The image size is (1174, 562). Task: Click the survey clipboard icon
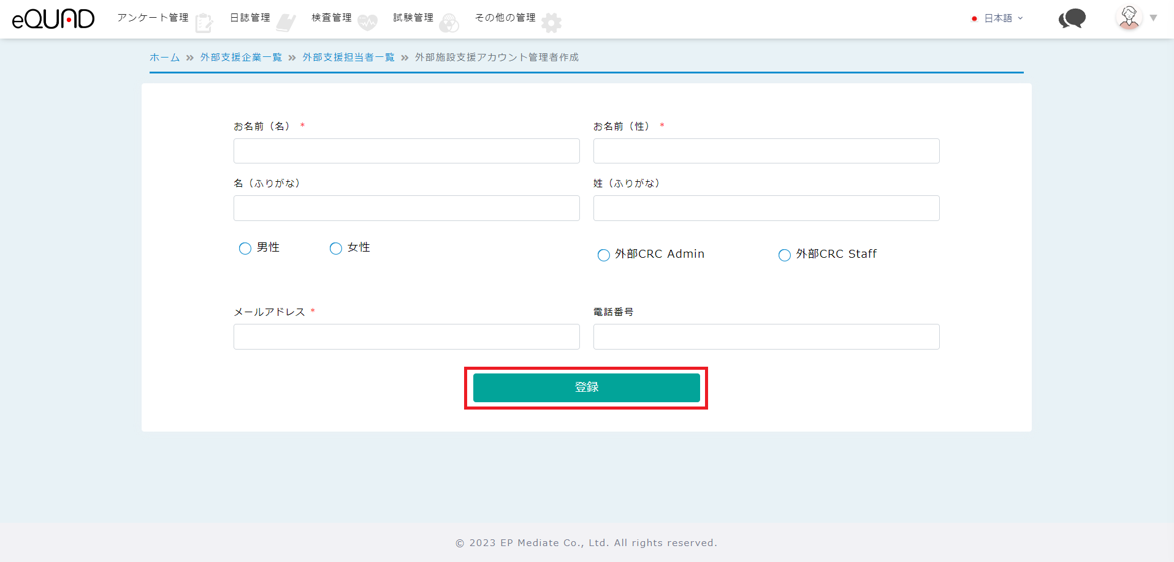click(x=204, y=23)
